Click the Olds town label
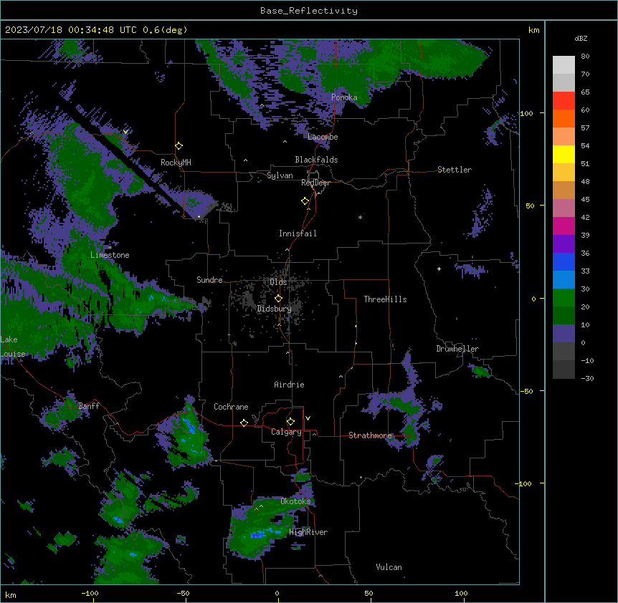618x603 pixels. pos(278,282)
